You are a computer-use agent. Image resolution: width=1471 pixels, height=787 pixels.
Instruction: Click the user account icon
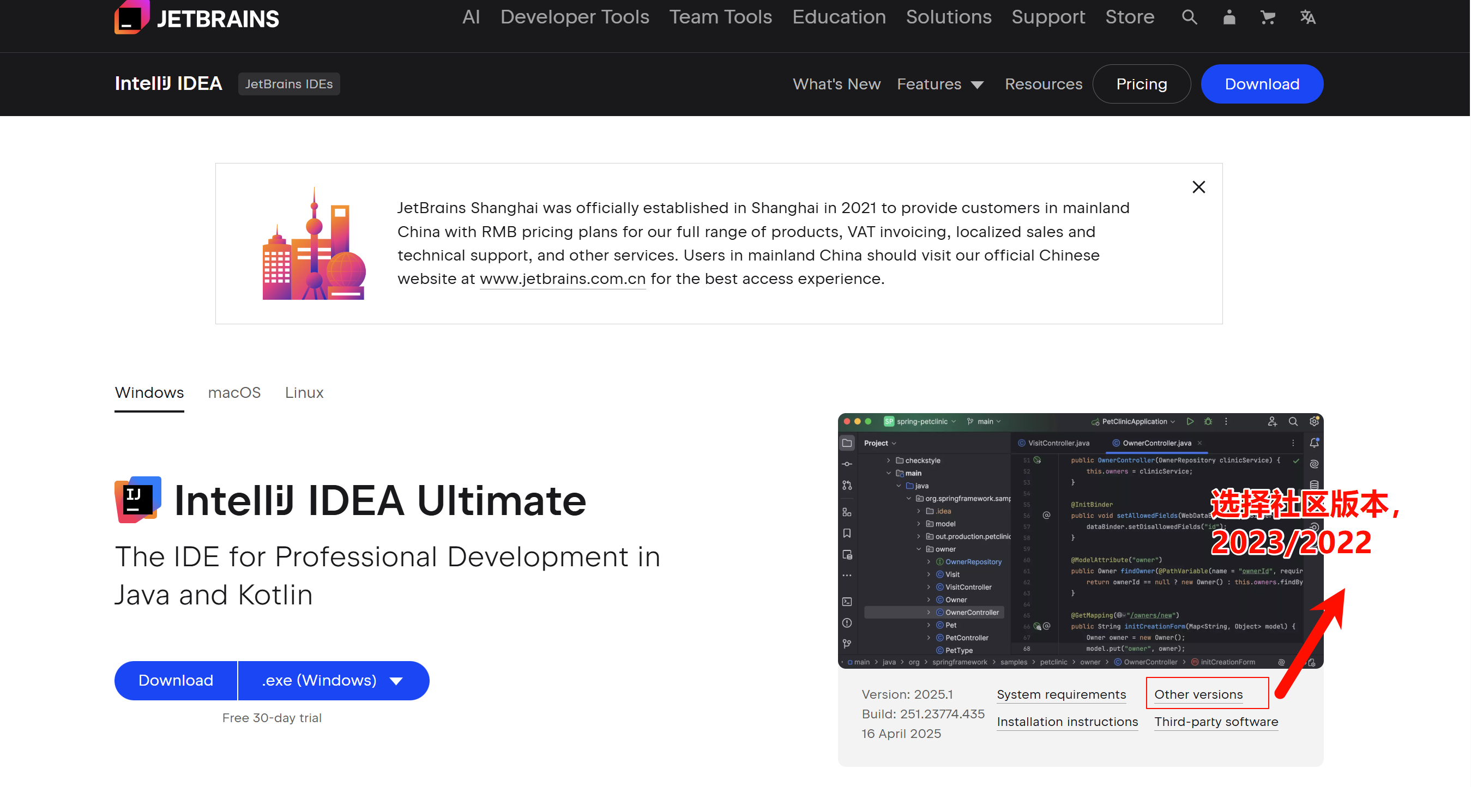coord(1229,17)
